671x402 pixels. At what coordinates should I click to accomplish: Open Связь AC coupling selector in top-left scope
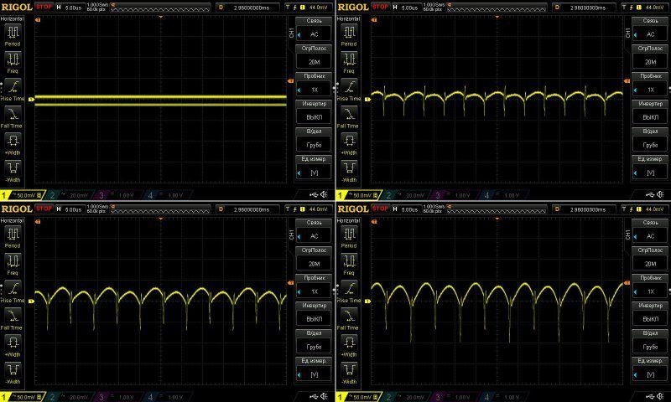(315, 30)
